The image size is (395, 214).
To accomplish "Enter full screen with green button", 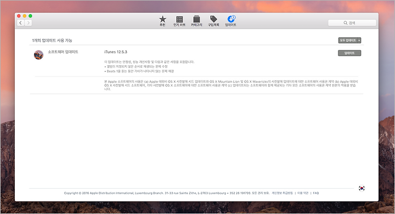I will (30, 16).
